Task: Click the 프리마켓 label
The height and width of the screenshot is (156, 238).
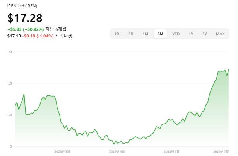Action: click(x=63, y=36)
